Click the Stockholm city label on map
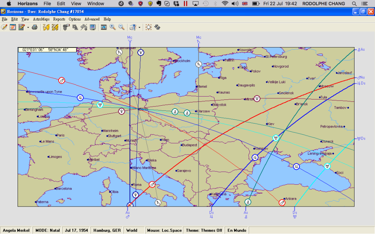The height and width of the screenshot is (234, 375). [182, 61]
